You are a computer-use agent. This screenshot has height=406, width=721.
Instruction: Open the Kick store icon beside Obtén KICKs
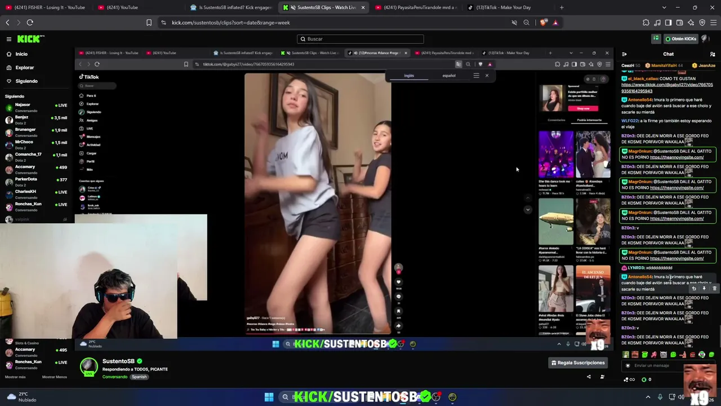(x=656, y=39)
